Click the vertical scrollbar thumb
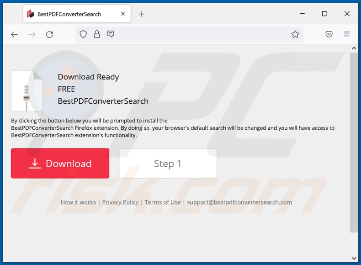 [x=354, y=143]
